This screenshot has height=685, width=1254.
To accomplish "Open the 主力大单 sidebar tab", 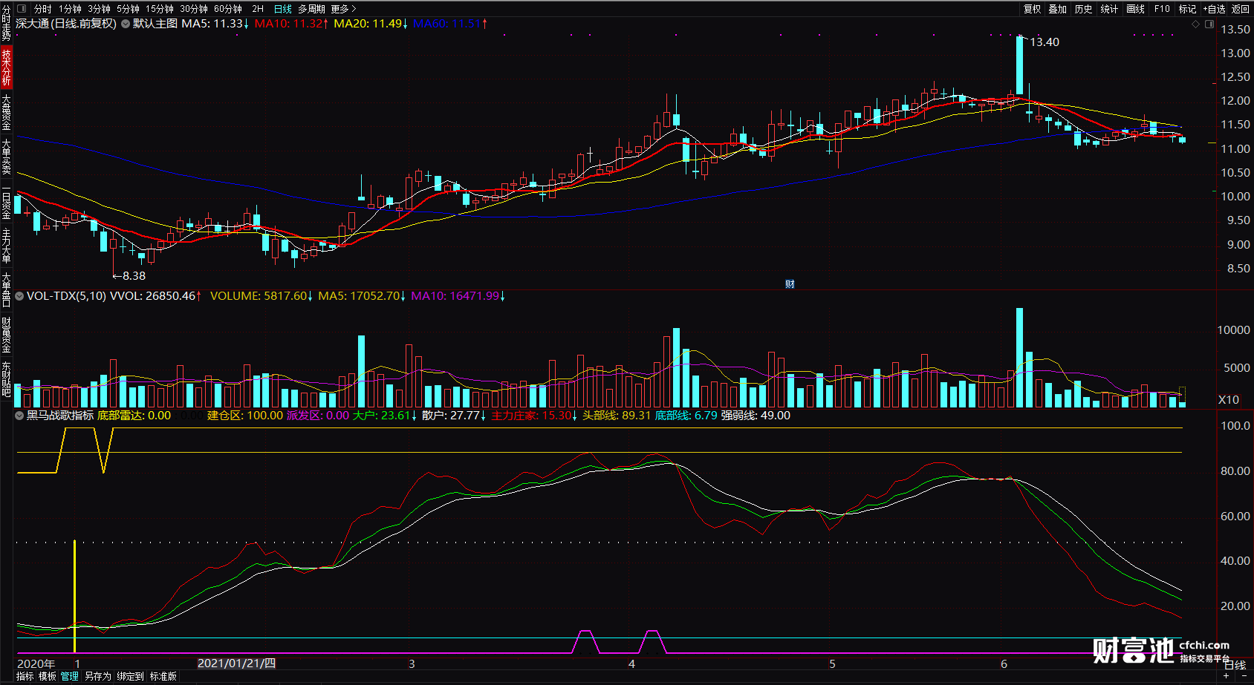I will click(6, 246).
